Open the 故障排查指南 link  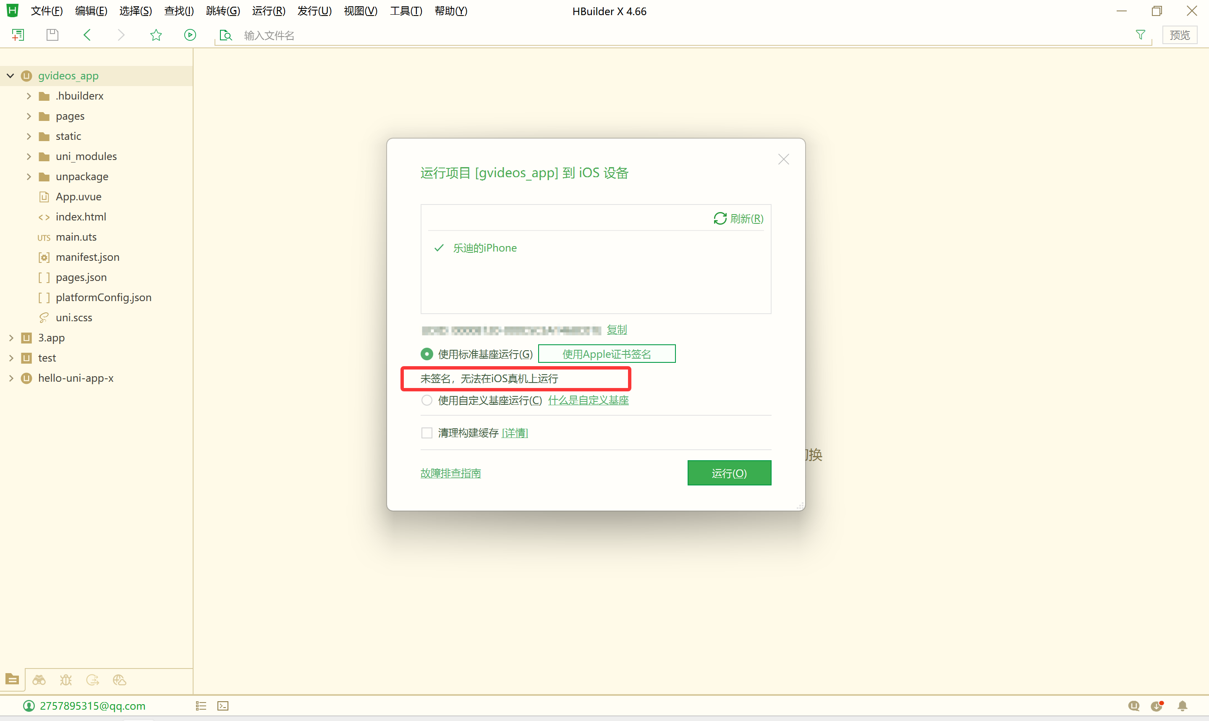450,473
